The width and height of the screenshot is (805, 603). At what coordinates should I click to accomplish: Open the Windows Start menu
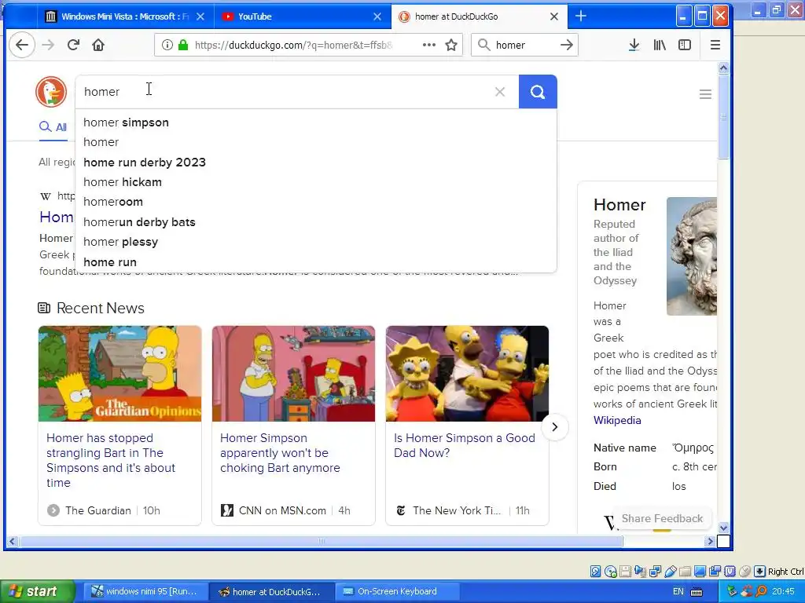pyautogui.click(x=37, y=591)
